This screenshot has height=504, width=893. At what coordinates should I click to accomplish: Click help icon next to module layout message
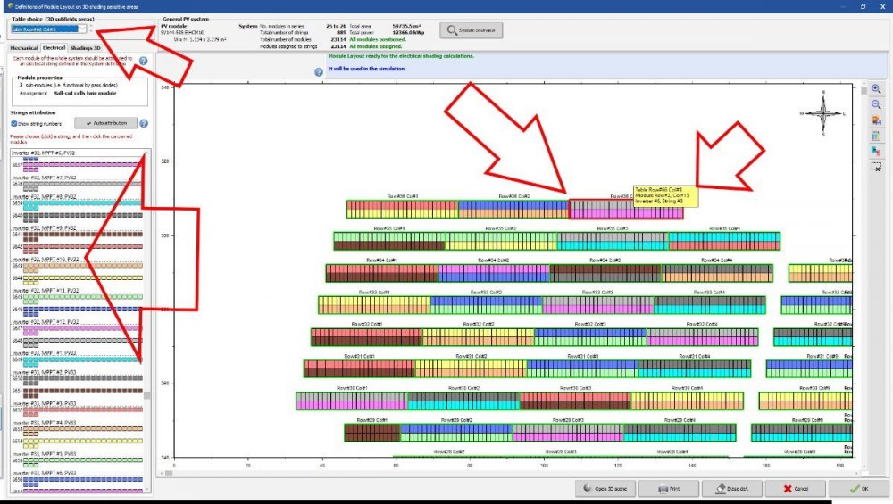319,71
